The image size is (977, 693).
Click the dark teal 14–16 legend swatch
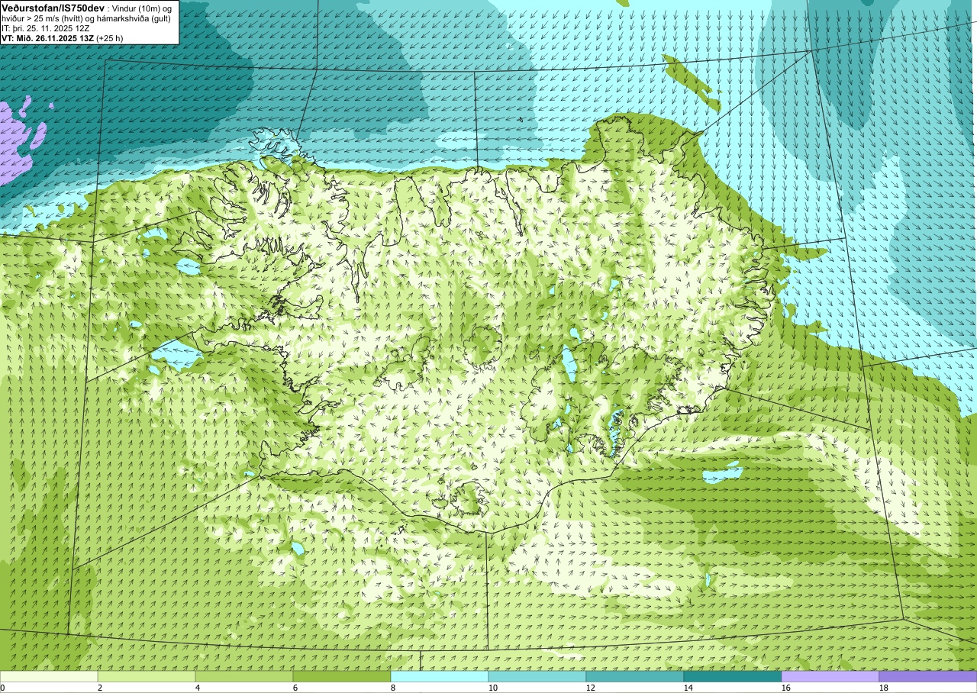coord(733,676)
